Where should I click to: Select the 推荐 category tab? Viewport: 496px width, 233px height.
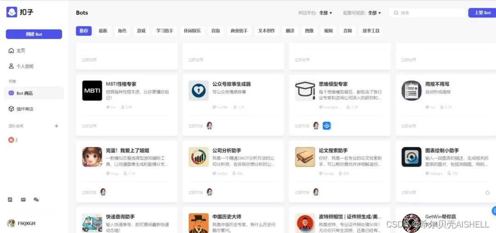click(84, 31)
